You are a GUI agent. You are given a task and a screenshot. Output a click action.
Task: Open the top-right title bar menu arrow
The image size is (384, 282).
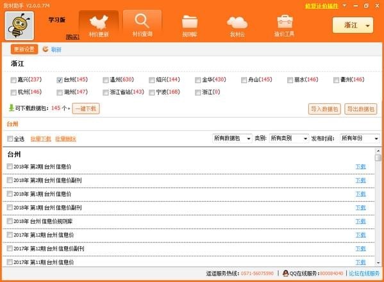(x=344, y=5)
